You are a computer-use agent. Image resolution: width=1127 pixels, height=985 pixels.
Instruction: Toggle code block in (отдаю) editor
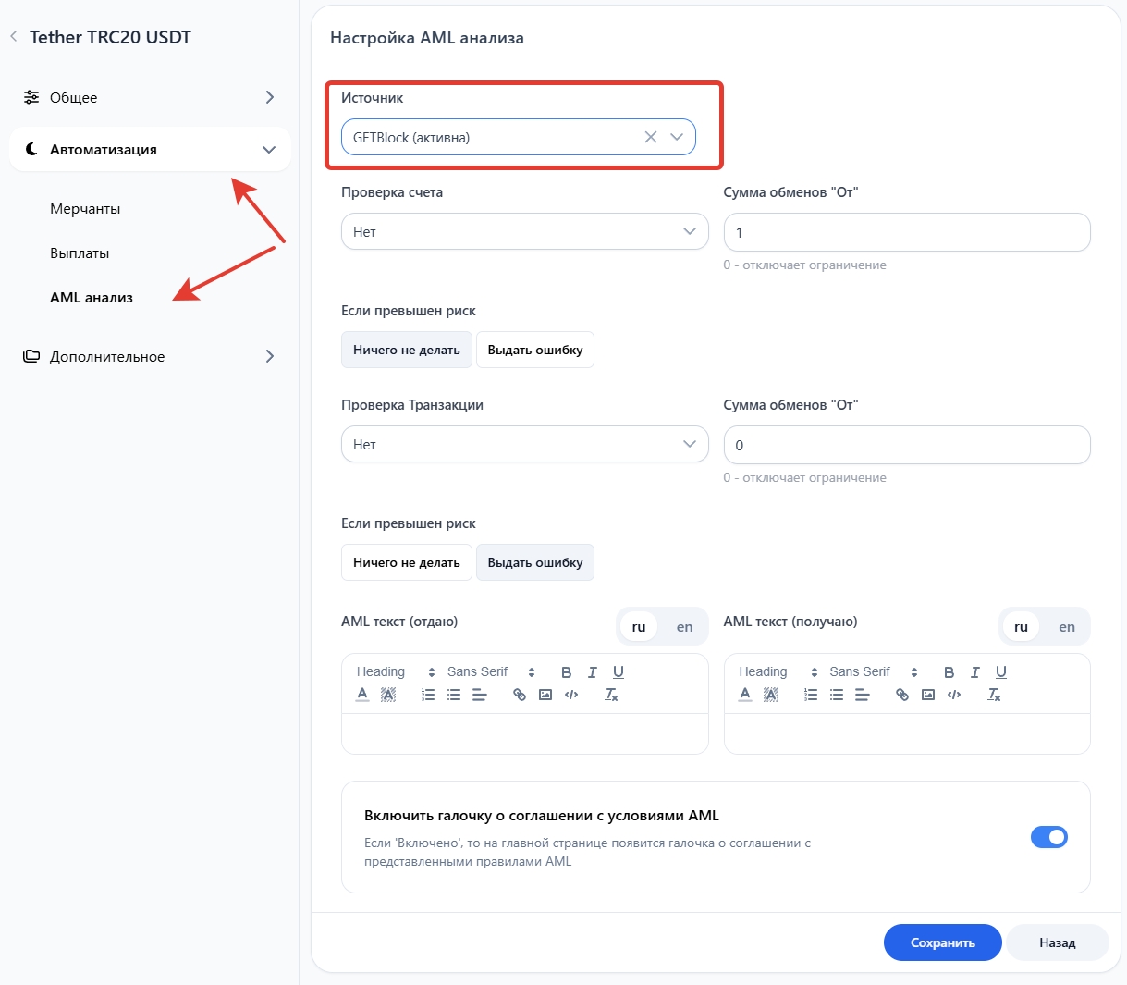pos(571,695)
